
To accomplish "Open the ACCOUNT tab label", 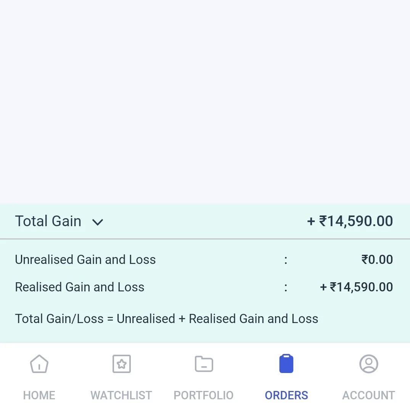I will click(x=368, y=395).
